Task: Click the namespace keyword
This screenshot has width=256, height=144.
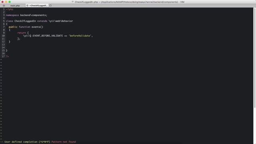Action: 12,15
